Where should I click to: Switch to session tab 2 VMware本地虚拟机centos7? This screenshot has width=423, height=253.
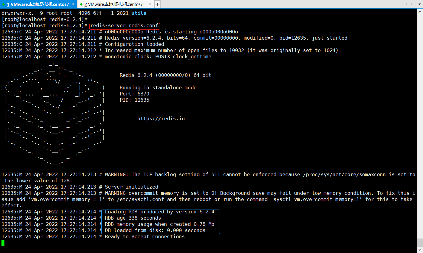115,4
